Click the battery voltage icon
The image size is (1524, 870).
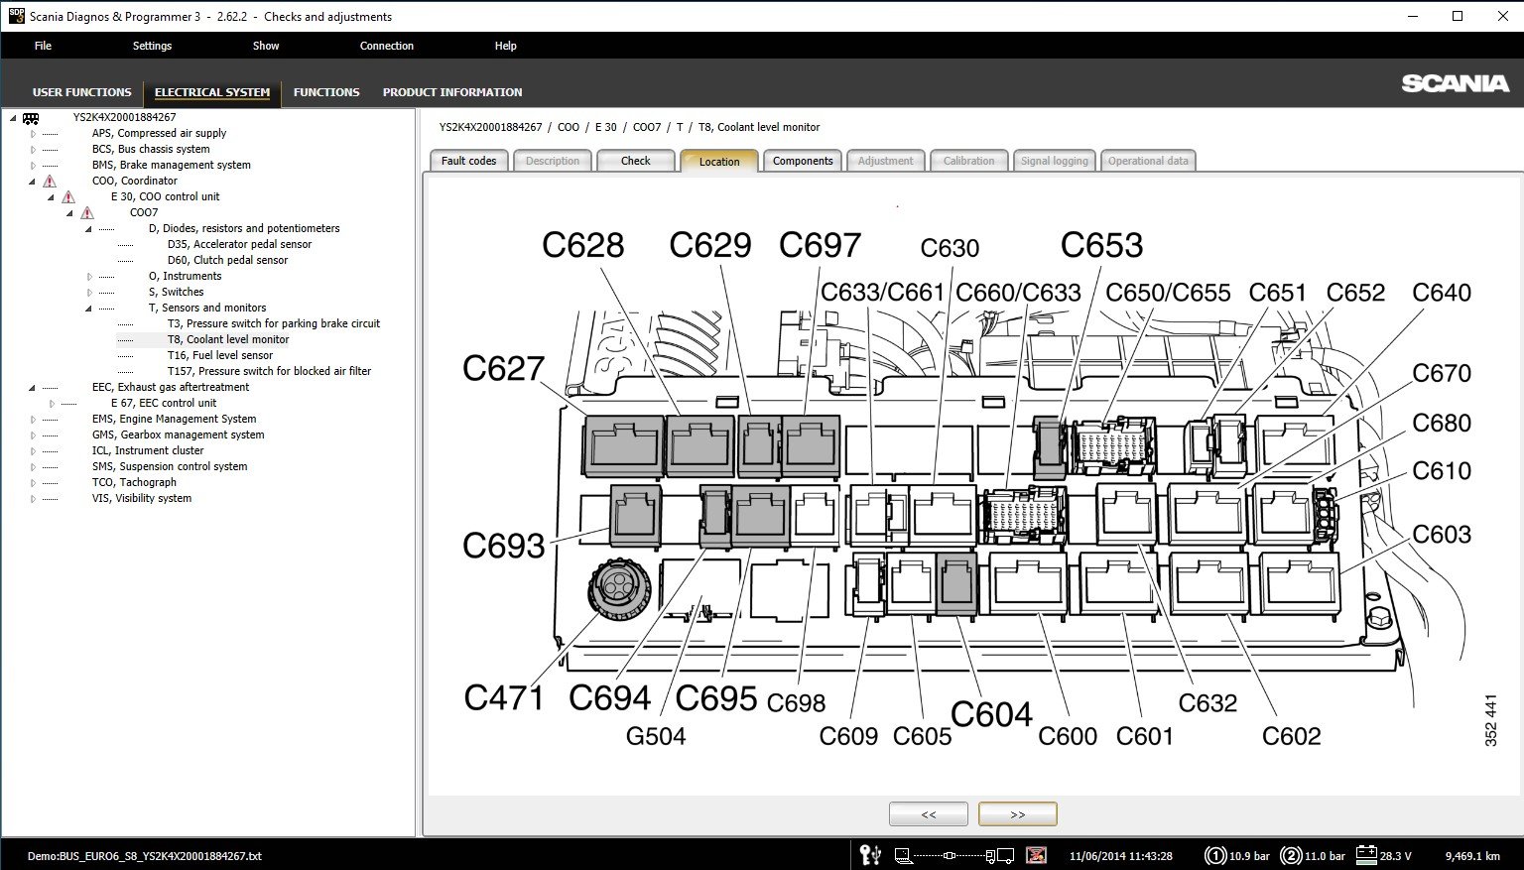click(1366, 855)
